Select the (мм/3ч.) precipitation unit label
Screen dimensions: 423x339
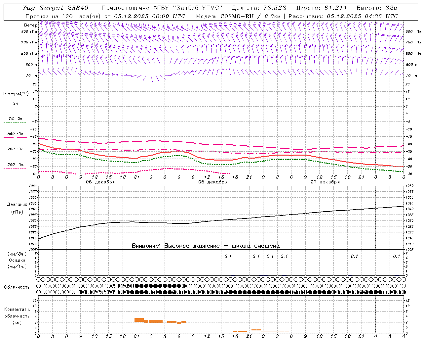(x=17, y=254)
